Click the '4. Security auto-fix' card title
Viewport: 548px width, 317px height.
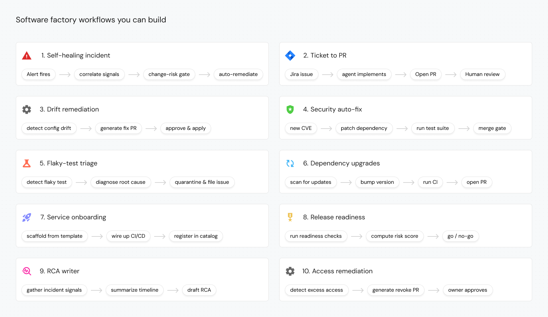coord(333,110)
